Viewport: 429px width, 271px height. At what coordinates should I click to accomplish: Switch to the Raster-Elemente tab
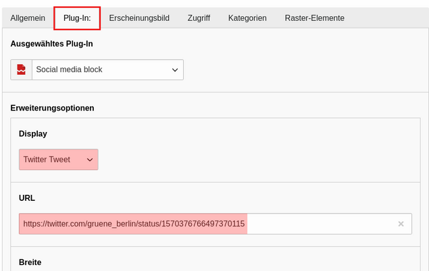pyautogui.click(x=314, y=18)
